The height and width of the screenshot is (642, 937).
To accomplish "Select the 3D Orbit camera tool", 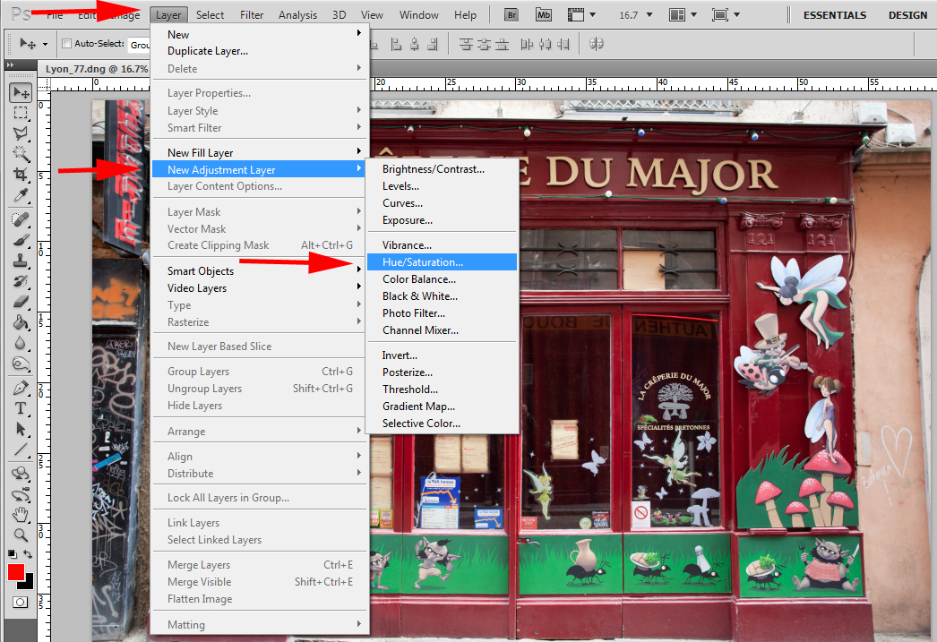I will (x=21, y=494).
